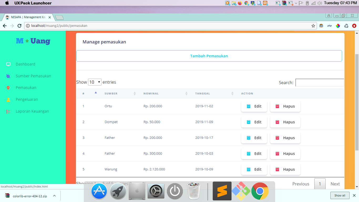Click the address bar URL
This screenshot has width=359, height=202.
pyautogui.click(x=59, y=26)
